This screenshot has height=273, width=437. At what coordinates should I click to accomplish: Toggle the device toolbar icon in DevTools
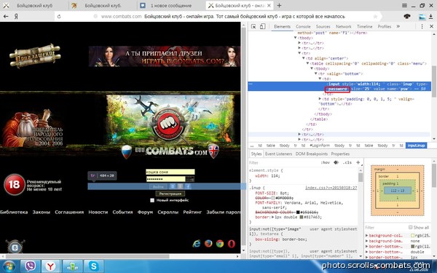click(262, 26)
